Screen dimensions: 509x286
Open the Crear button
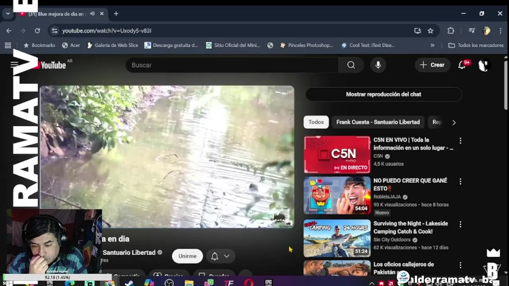coord(432,65)
